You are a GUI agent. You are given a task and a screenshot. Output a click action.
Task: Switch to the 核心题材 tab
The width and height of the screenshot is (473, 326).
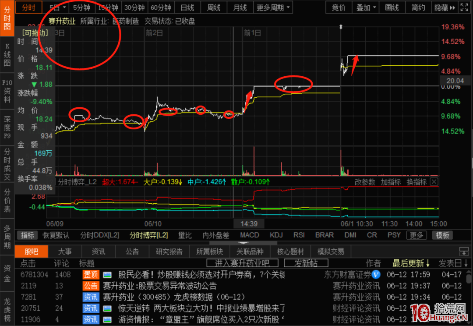click(x=290, y=252)
